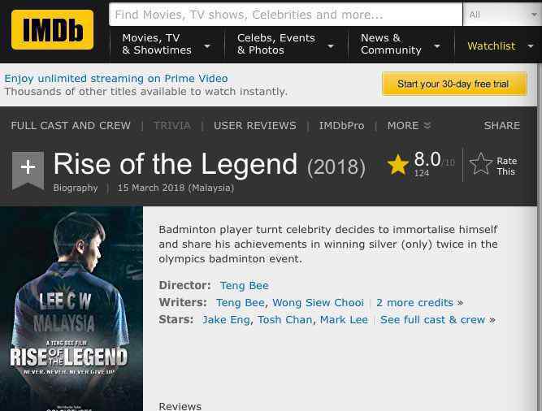The height and width of the screenshot is (411, 542).
Task: Go to IMDbPro link
Action: (341, 125)
